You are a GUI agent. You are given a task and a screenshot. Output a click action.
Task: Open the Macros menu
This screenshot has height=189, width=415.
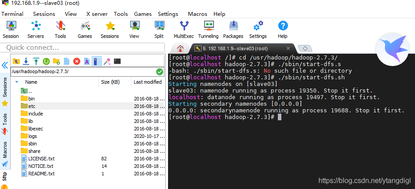[198, 14]
